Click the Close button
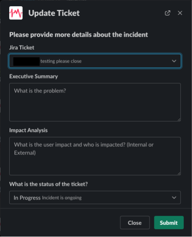 click(135, 223)
